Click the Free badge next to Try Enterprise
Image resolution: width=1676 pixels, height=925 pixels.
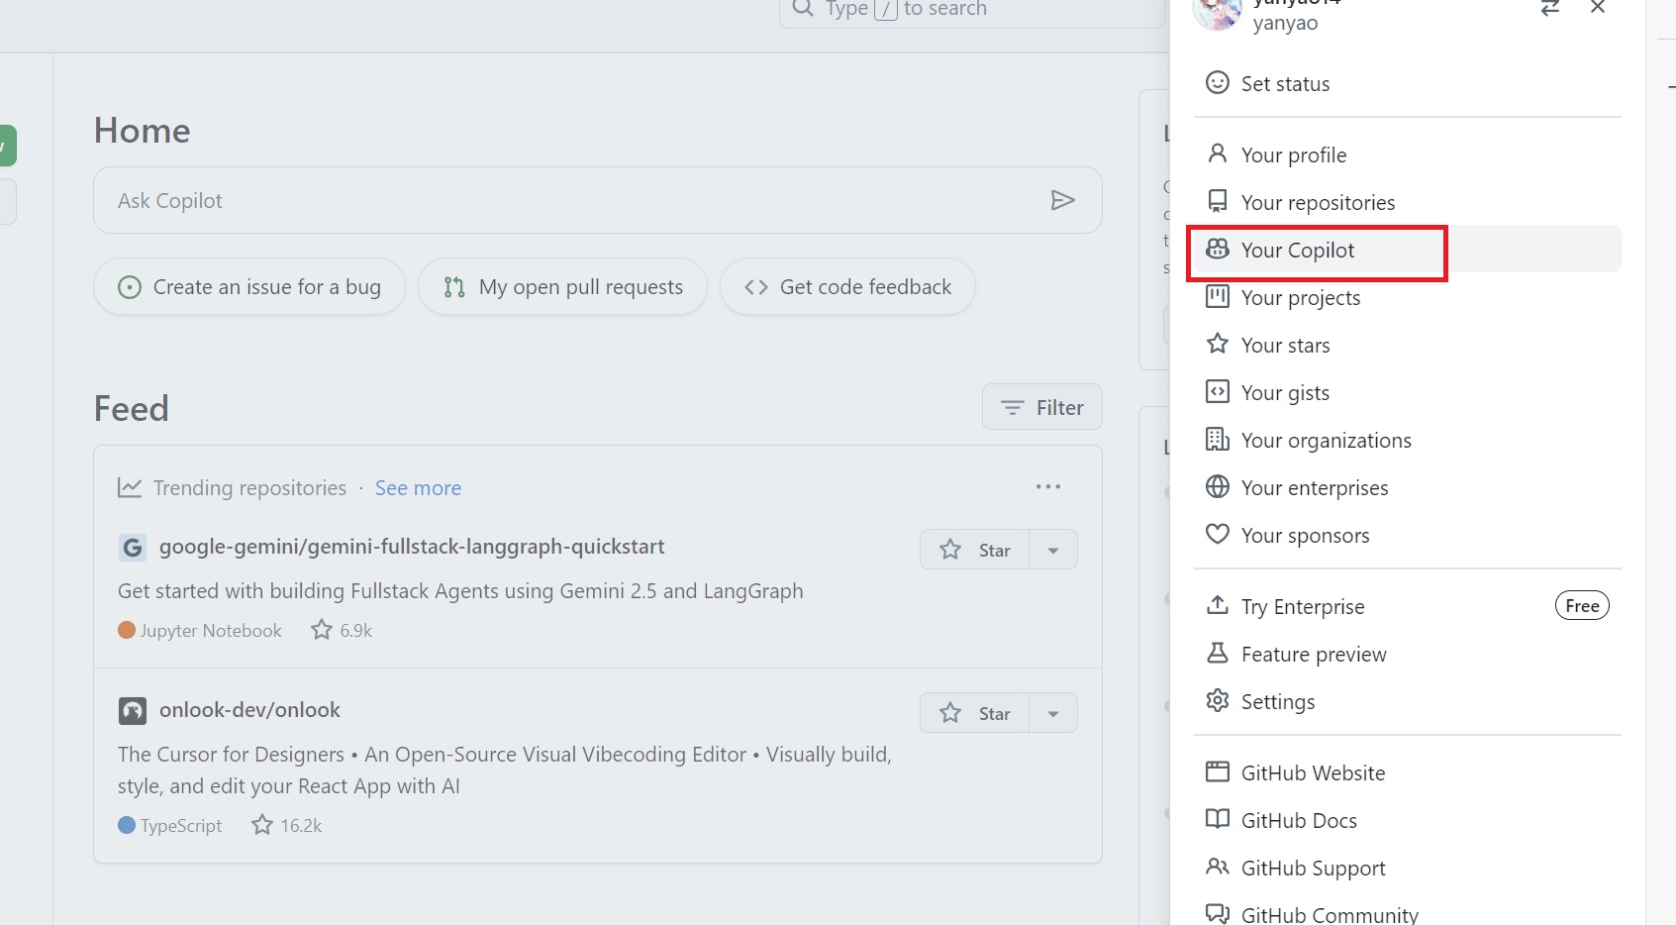[x=1582, y=605]
